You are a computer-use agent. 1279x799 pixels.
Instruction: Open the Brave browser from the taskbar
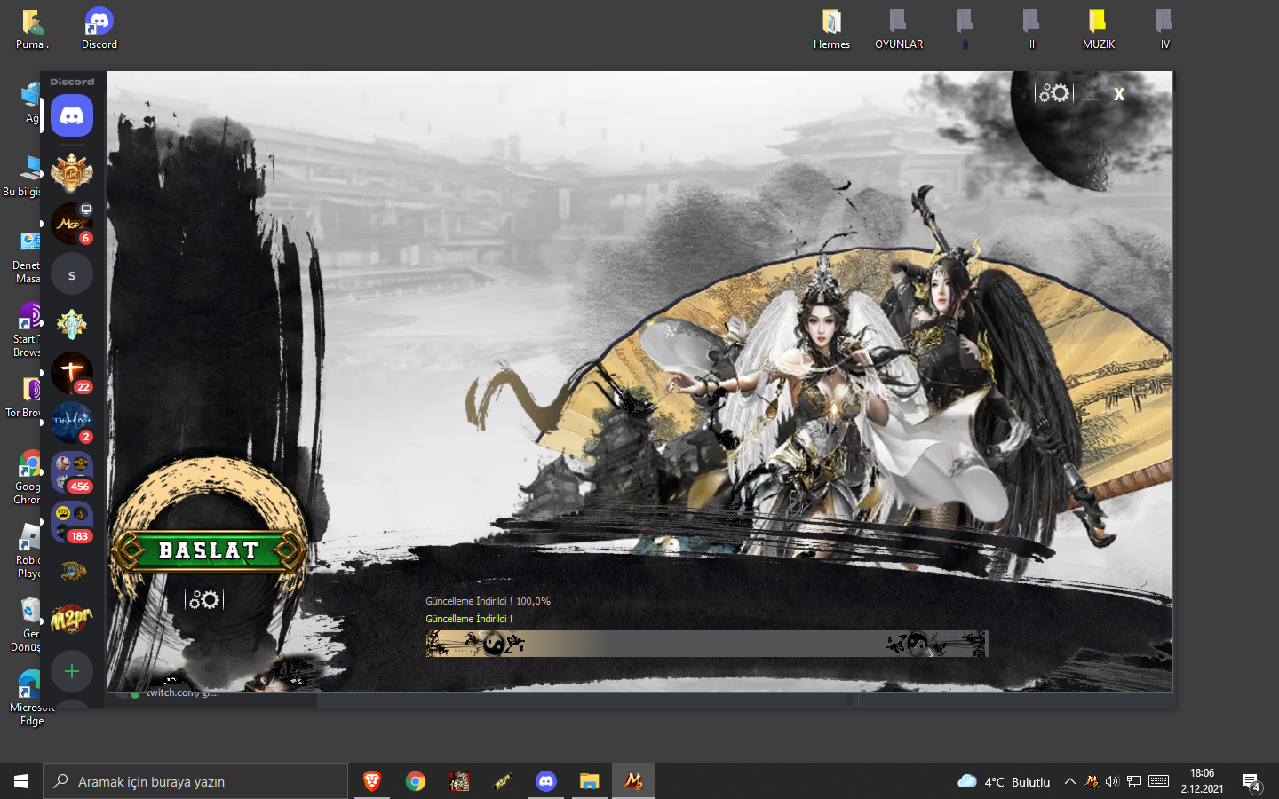tap(372, 781)
